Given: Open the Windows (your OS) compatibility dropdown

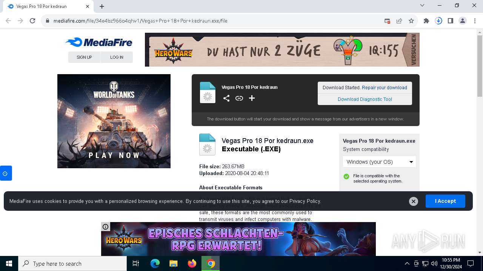Looking at the screenshot, I should [x=379, y=162].
